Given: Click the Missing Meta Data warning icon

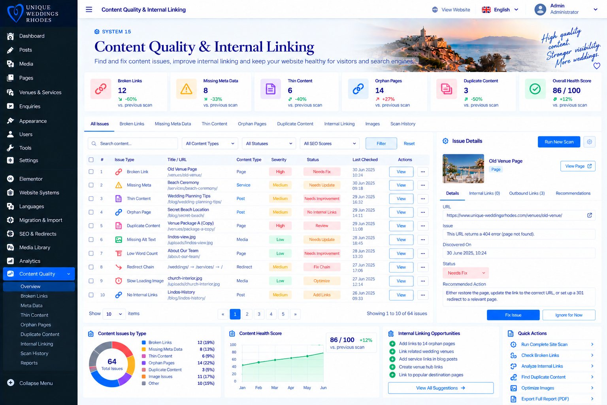Looking at the screenshot, I should click(x=186, y=89).
